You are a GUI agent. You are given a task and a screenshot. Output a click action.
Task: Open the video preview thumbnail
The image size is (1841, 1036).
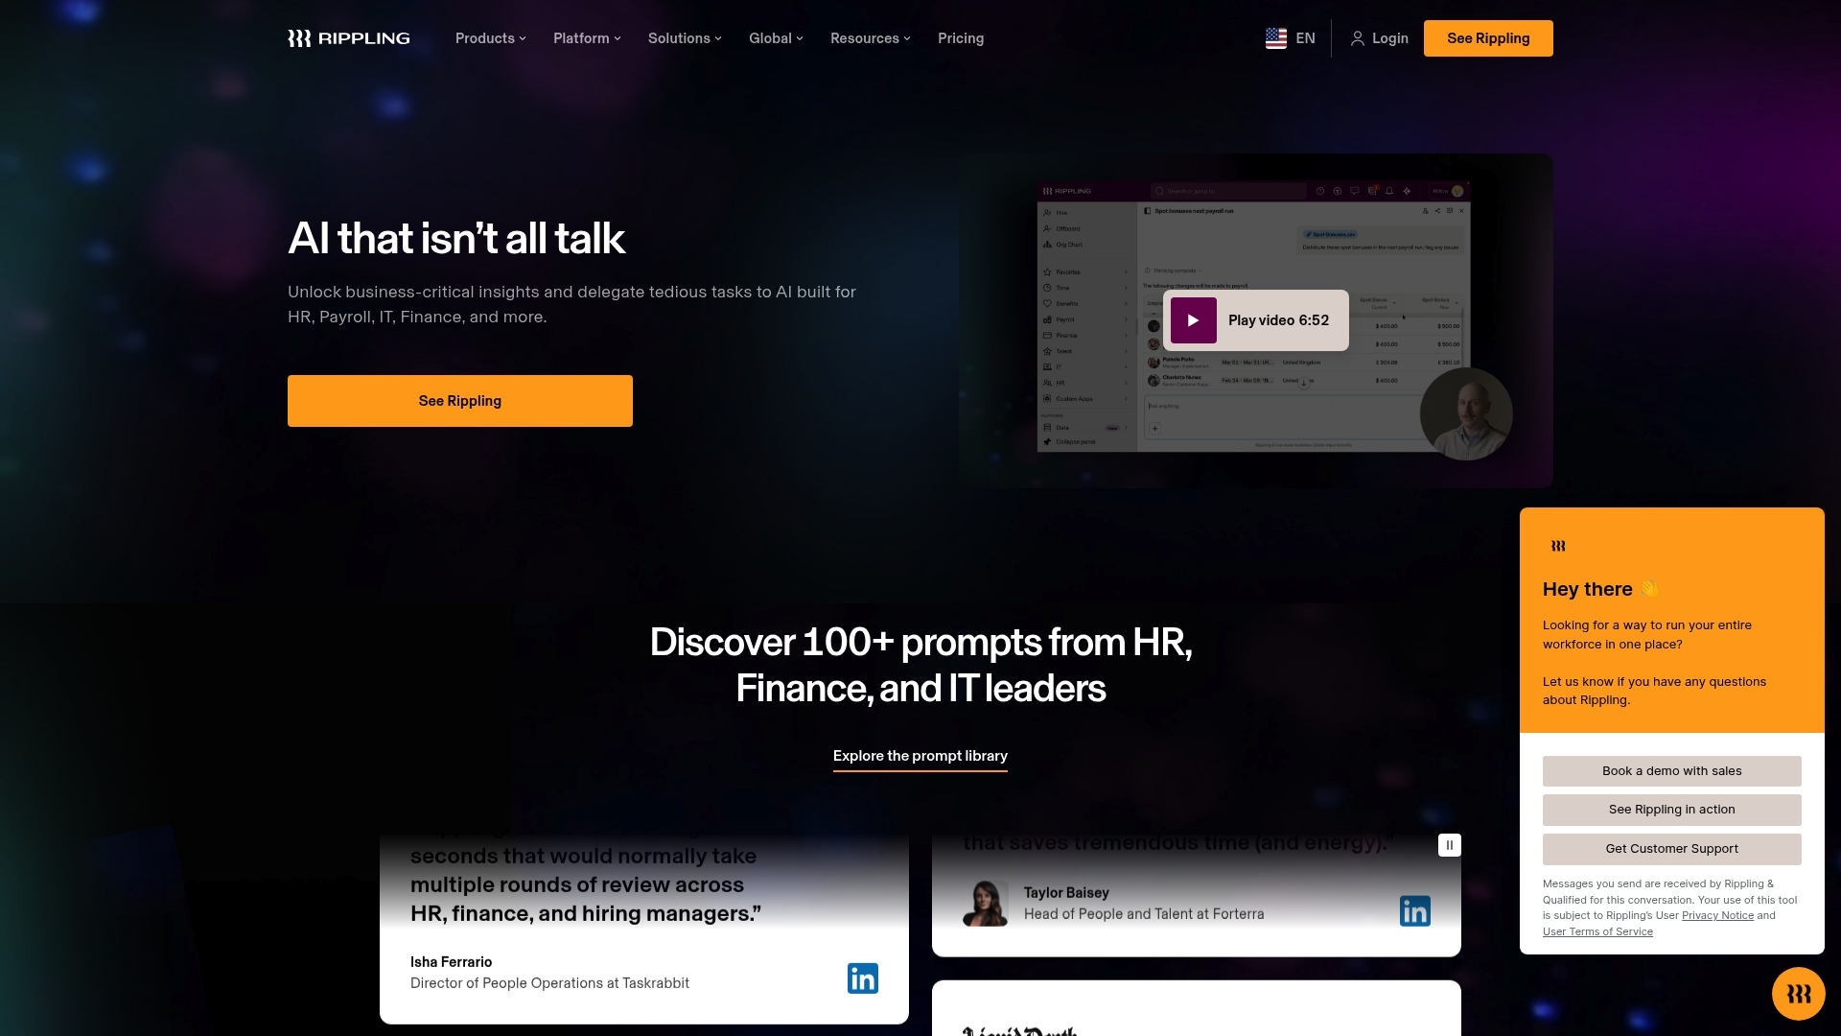point(1256,320)
